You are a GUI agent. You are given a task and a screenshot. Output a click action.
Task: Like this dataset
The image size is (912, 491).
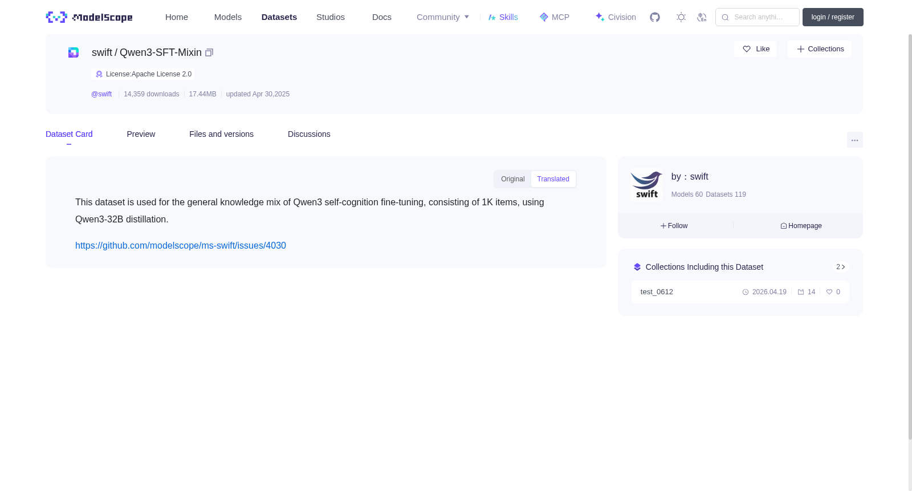[755, 49]
